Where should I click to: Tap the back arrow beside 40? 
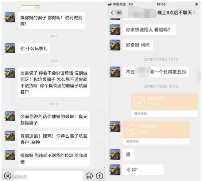coord(112,12)
